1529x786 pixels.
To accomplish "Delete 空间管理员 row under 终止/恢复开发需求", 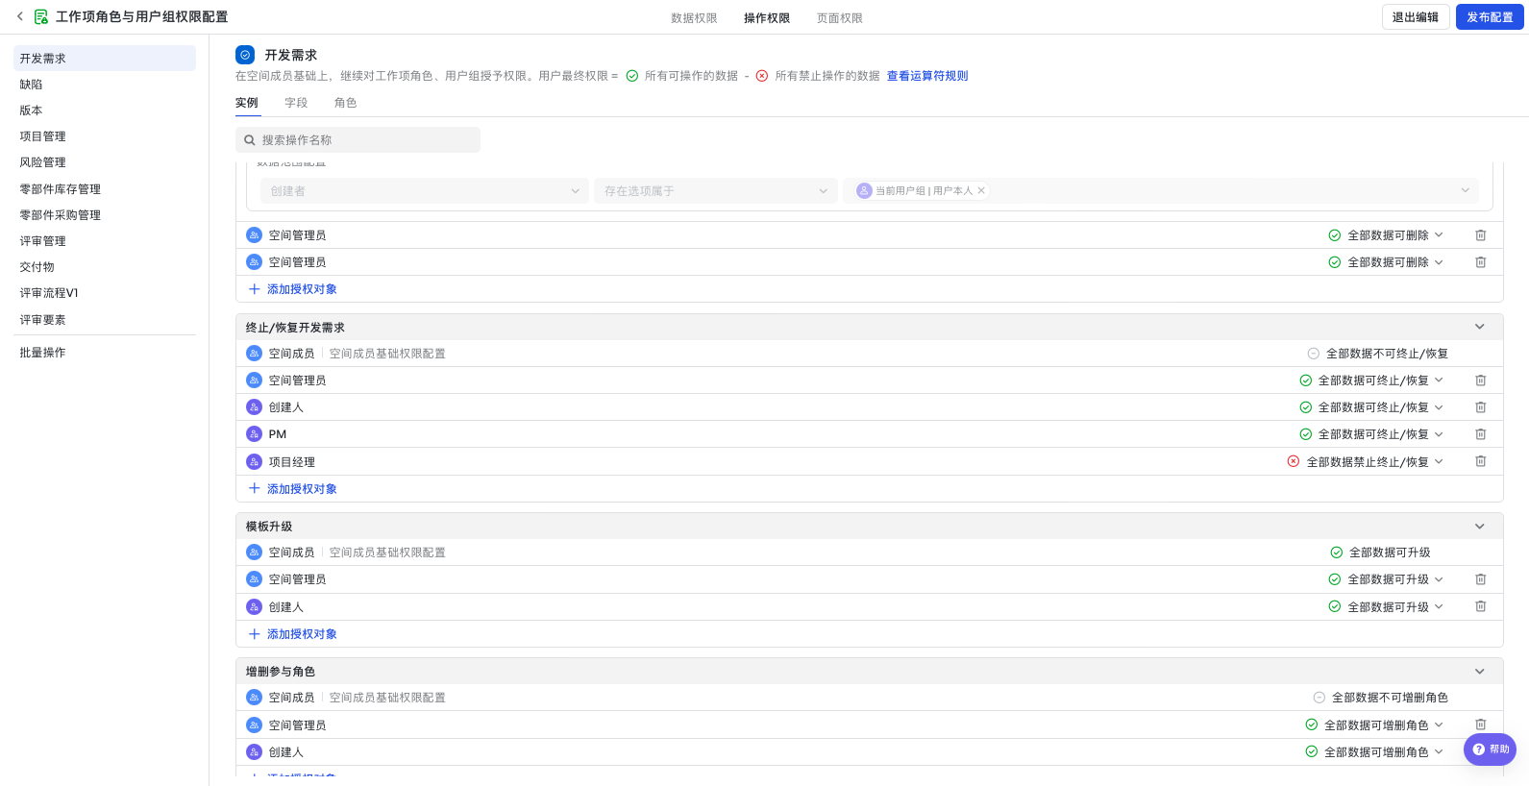I will [x=1481, y=381].
